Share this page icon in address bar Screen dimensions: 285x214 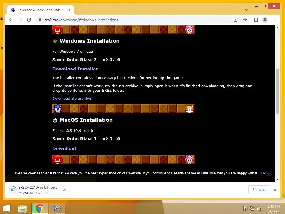point(236,20)
